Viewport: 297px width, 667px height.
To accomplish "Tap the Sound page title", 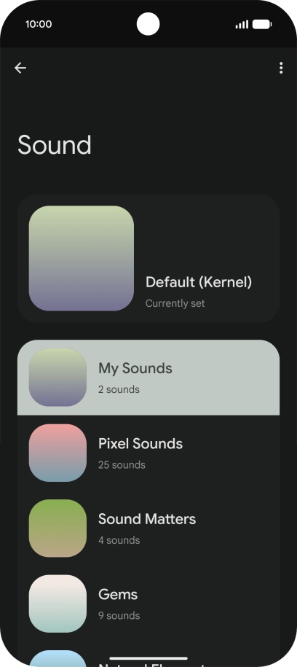I will pyautogui.click(x=55, y=145).
